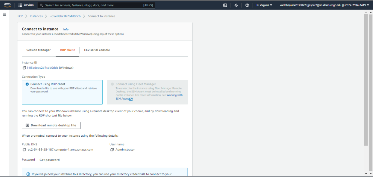Open the Services grid menu
The width and height of the screenshot is (373, 177).
click(26, 5)
